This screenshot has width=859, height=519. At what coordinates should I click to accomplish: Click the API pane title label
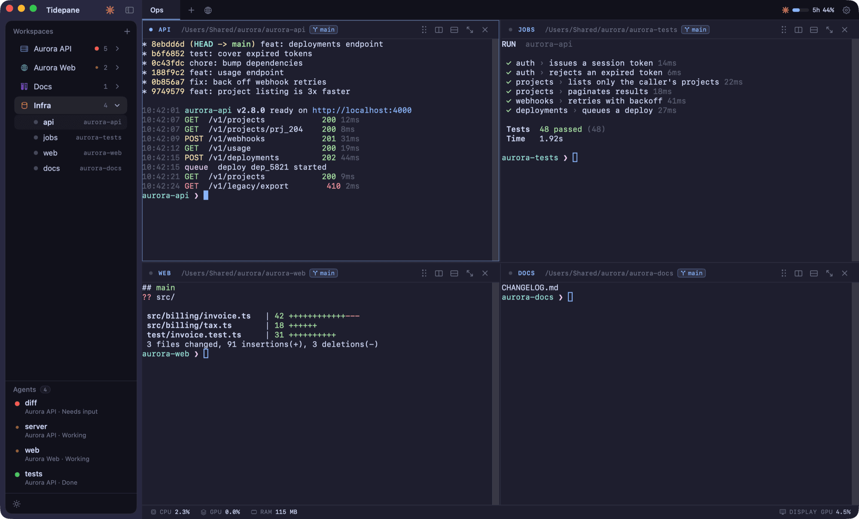click(164, 30)
